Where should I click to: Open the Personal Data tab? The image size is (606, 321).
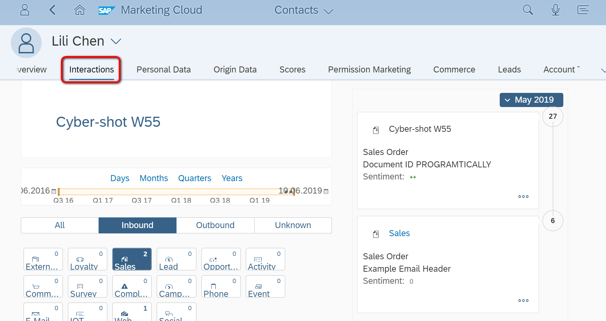click(x=163, y=69)
